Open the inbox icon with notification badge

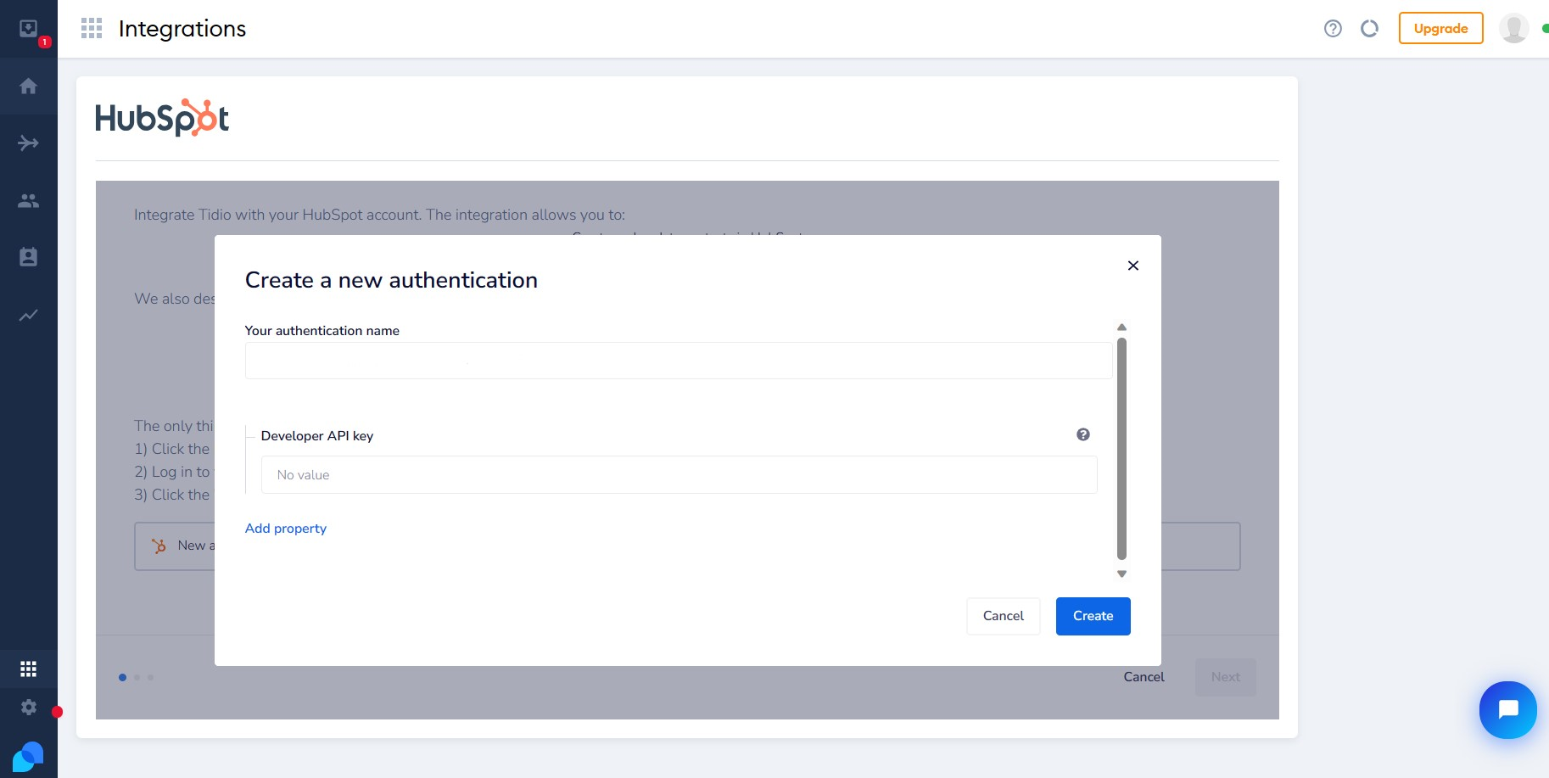click(x=29, y=29)
